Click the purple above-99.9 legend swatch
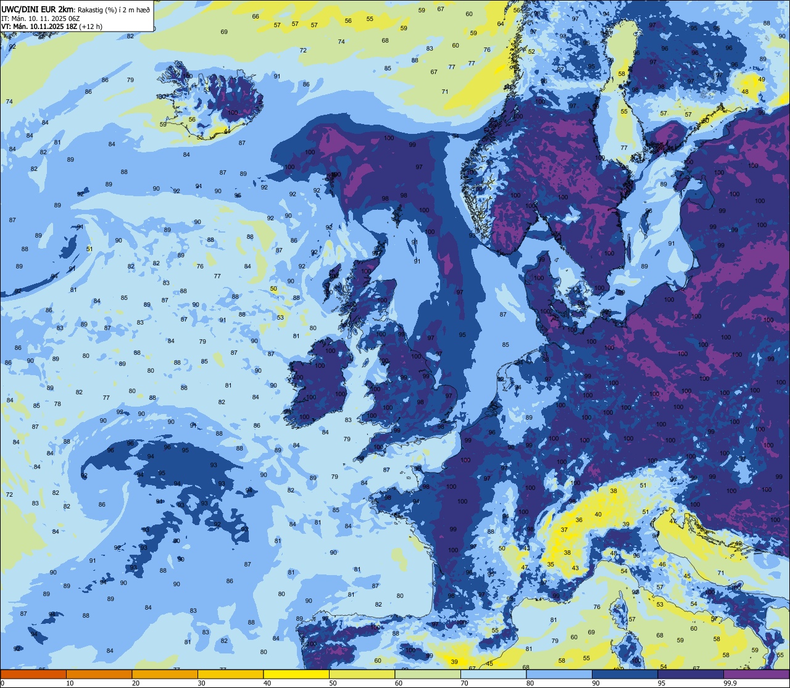 pos(756,674)
